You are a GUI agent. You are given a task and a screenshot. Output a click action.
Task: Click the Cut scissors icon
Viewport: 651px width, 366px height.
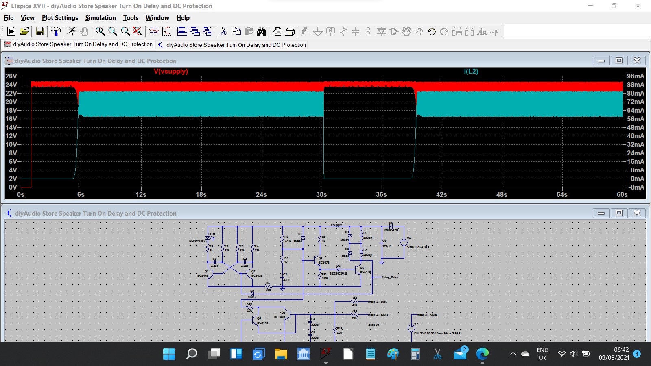[x=223, y=31]
